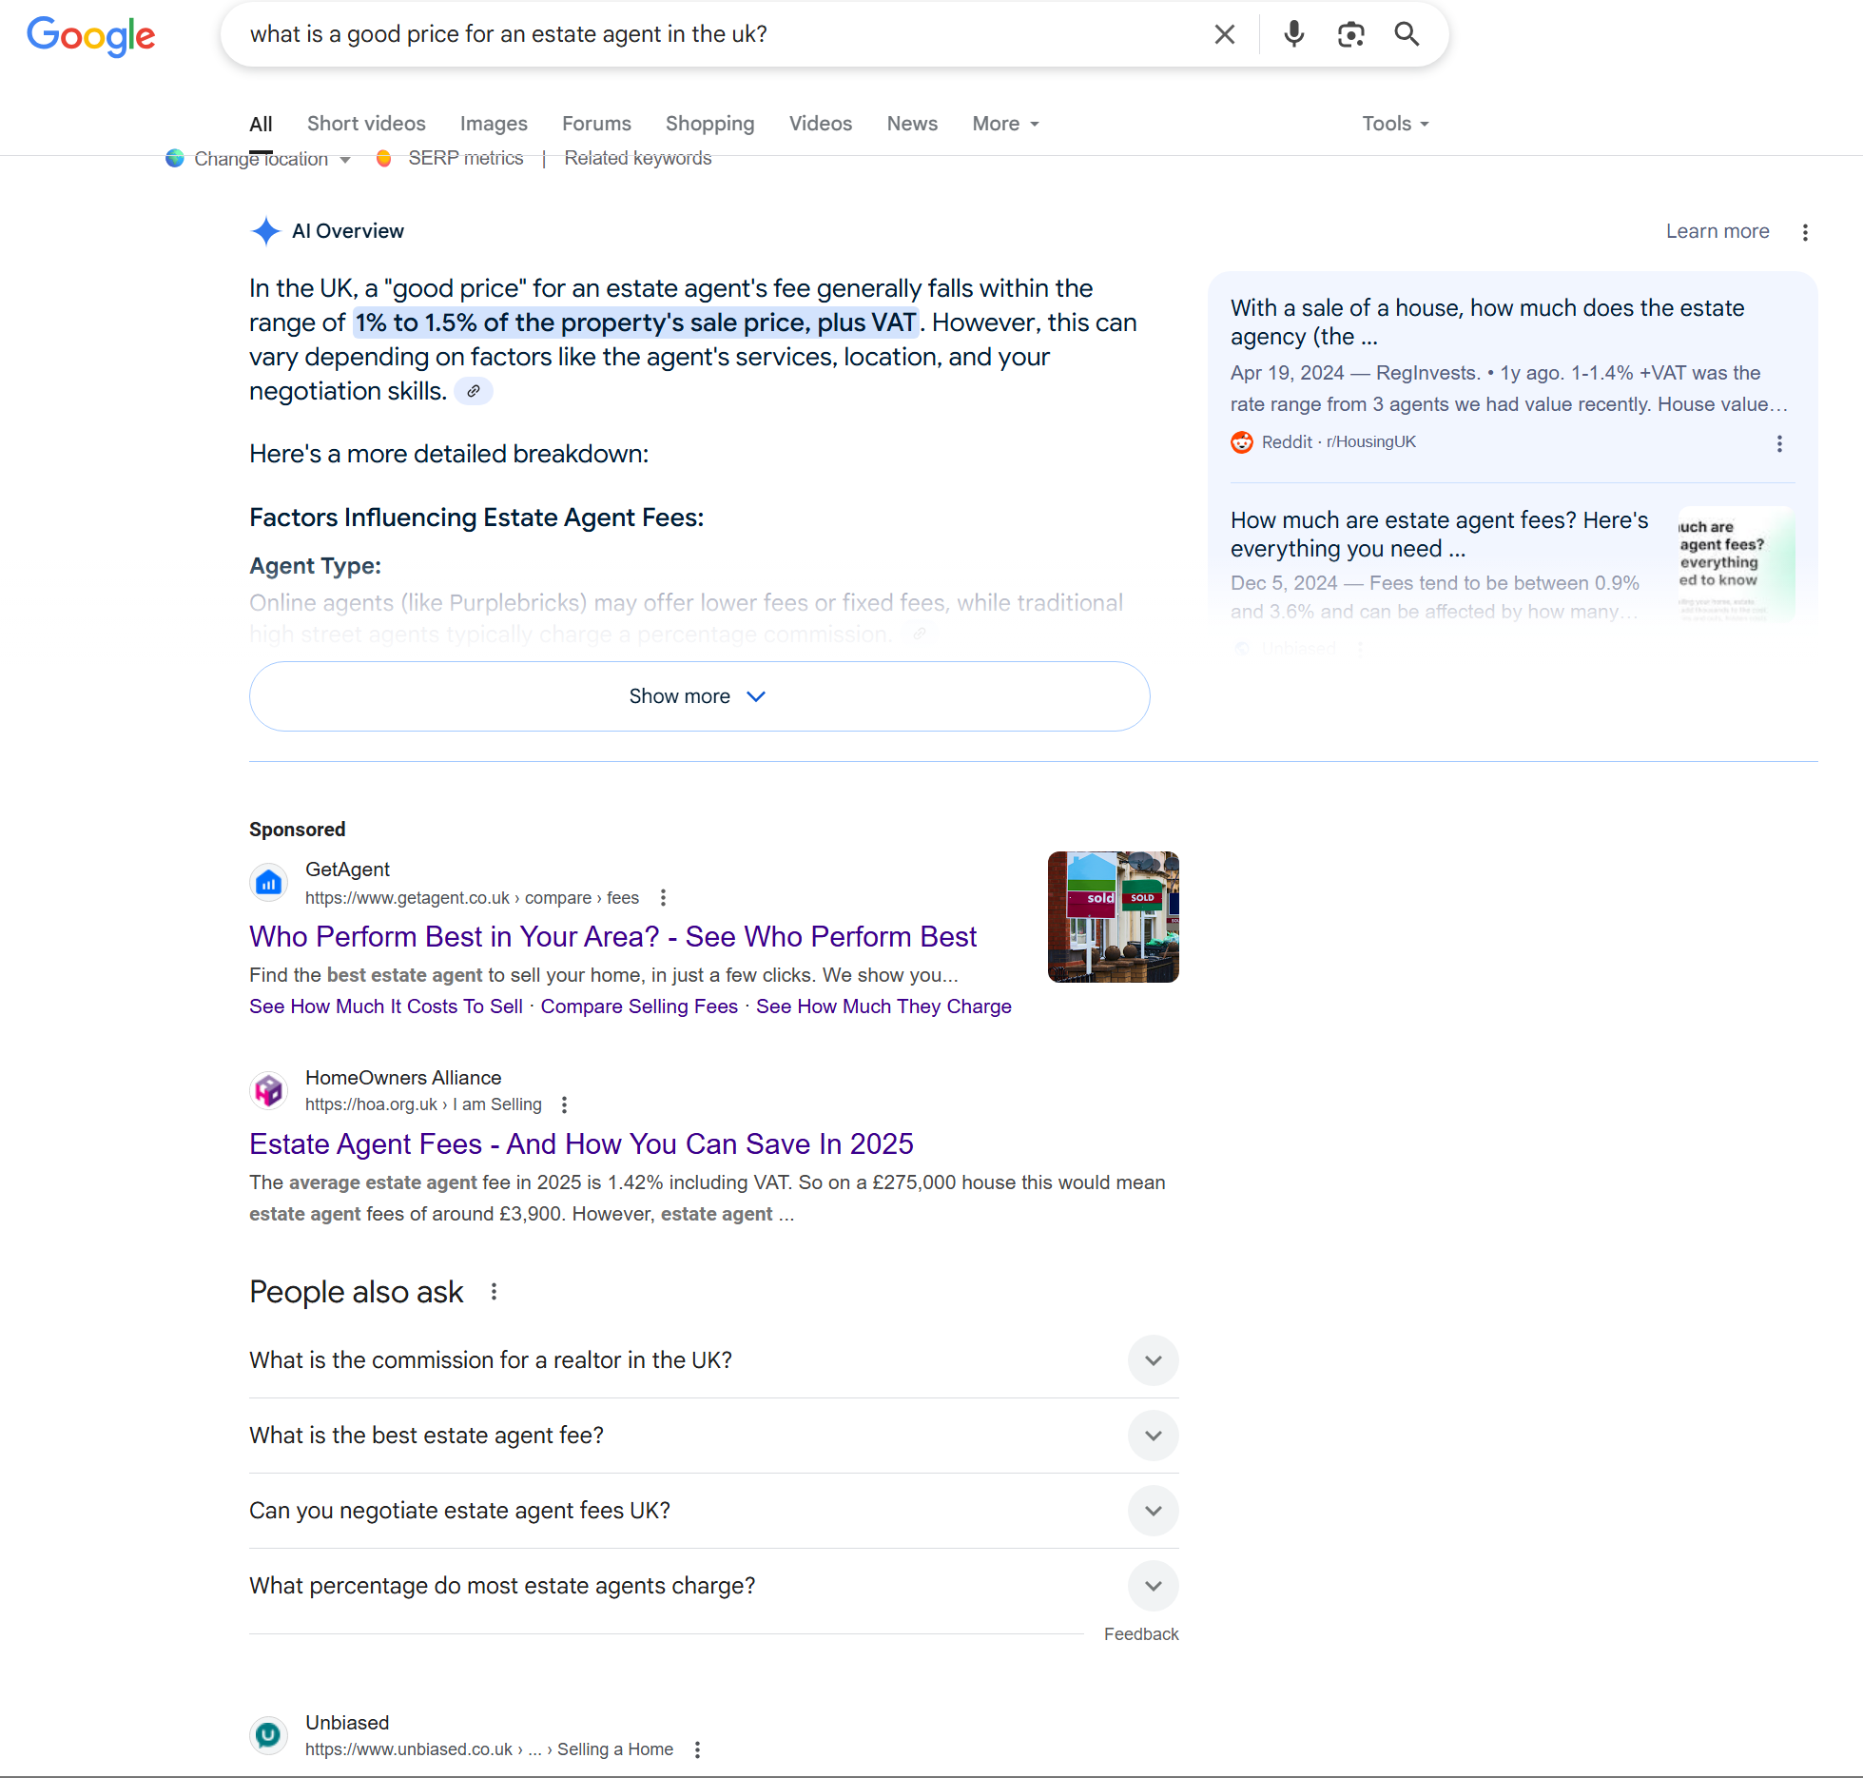Viewport: 1863px width, 1778px height.
Task: Expand the More dropdown
Action: 1005,124
